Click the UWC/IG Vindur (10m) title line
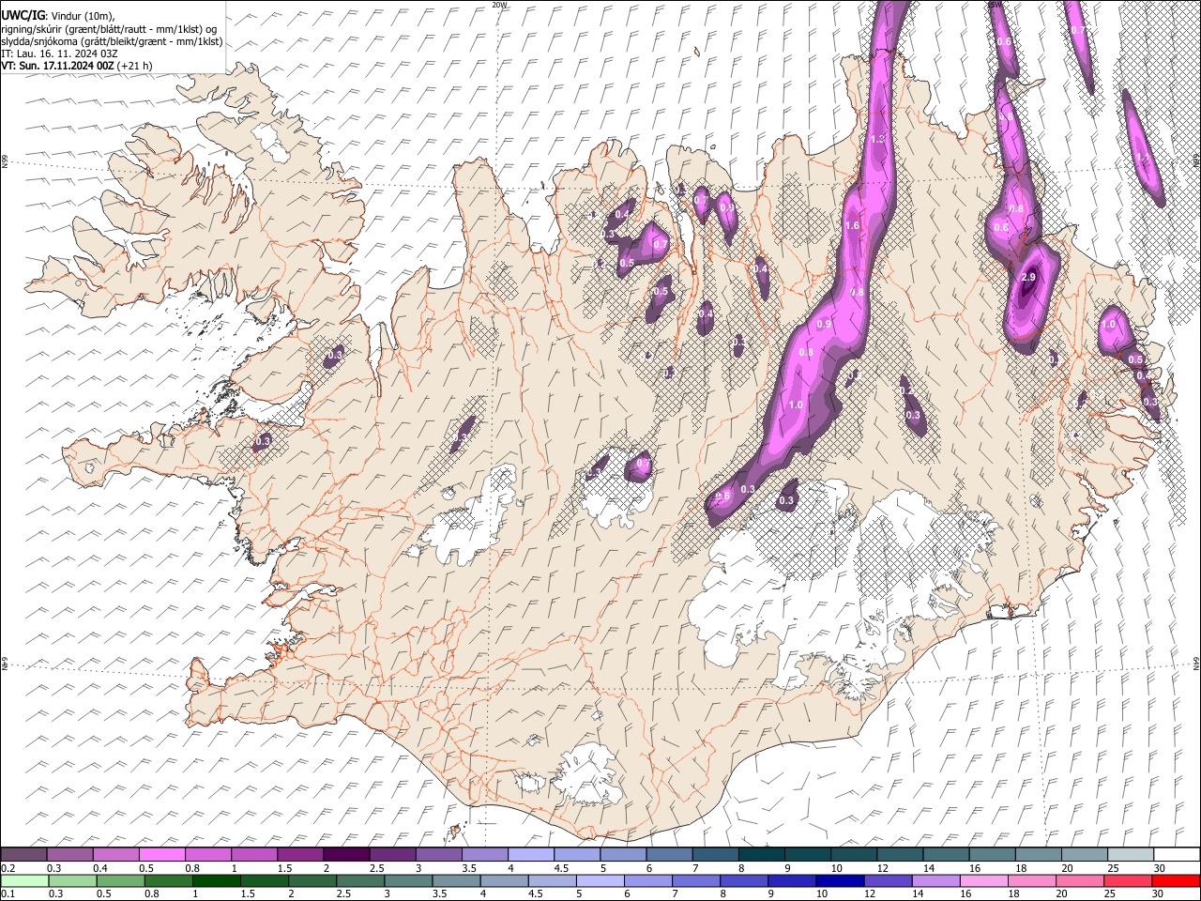1201x901 pixels. coord(58,16)
